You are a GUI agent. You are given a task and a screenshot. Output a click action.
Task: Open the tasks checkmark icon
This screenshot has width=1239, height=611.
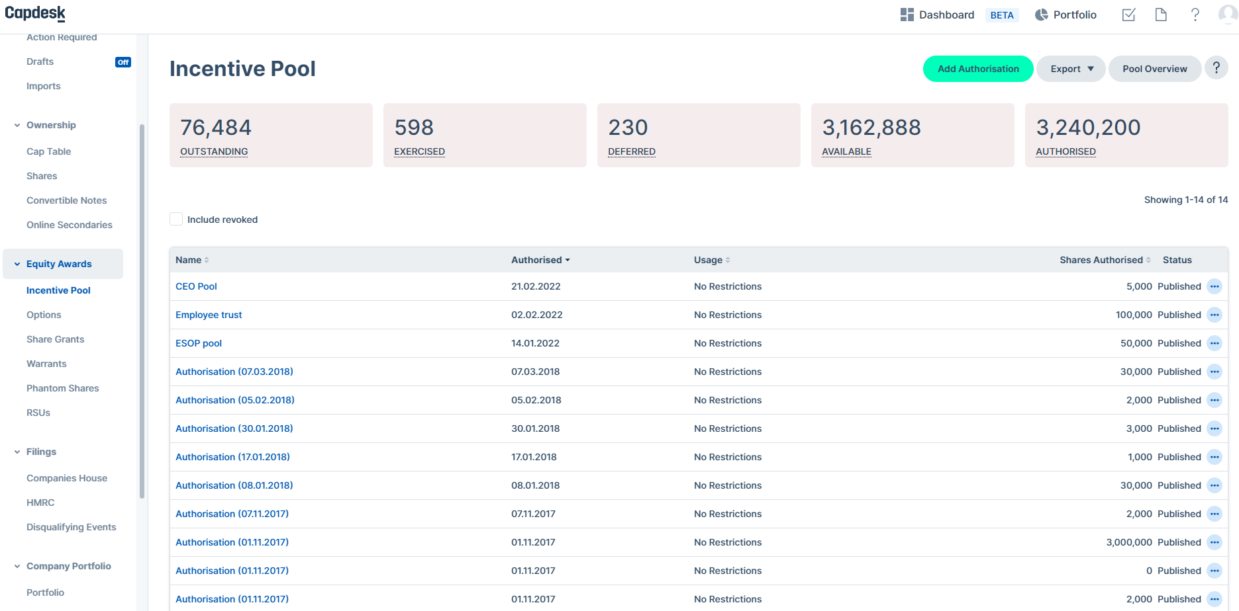tap(1129, 15)
